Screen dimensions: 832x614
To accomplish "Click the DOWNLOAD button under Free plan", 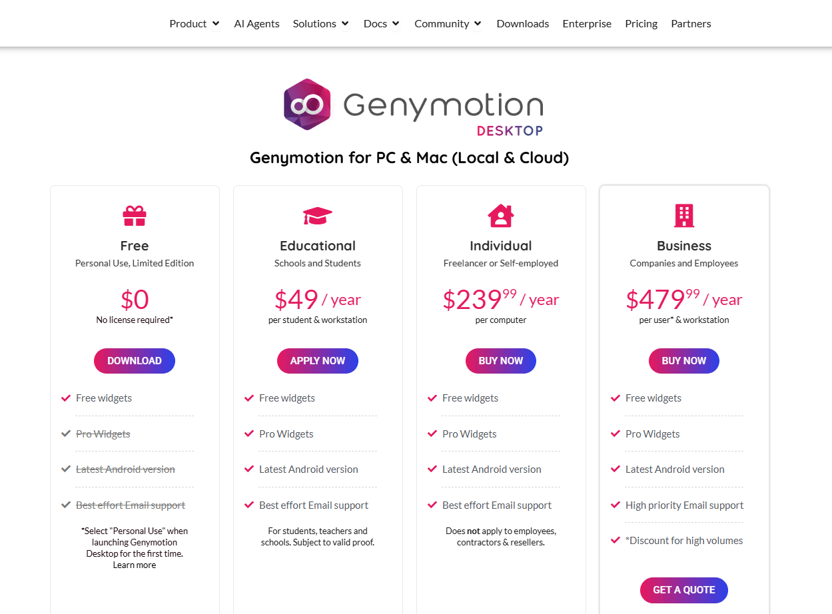I will point(135,361).
